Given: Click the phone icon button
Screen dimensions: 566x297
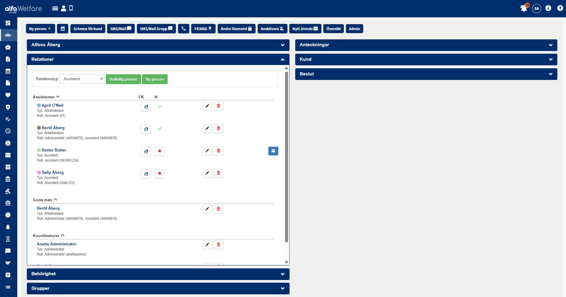Looking at the screenshot, I should coord(184,29).
